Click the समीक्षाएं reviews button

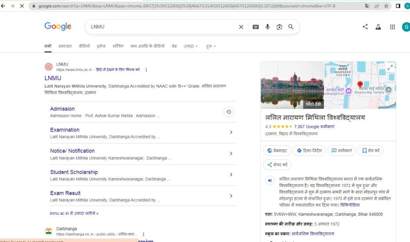pyautogui.click(x=342, y=151)
